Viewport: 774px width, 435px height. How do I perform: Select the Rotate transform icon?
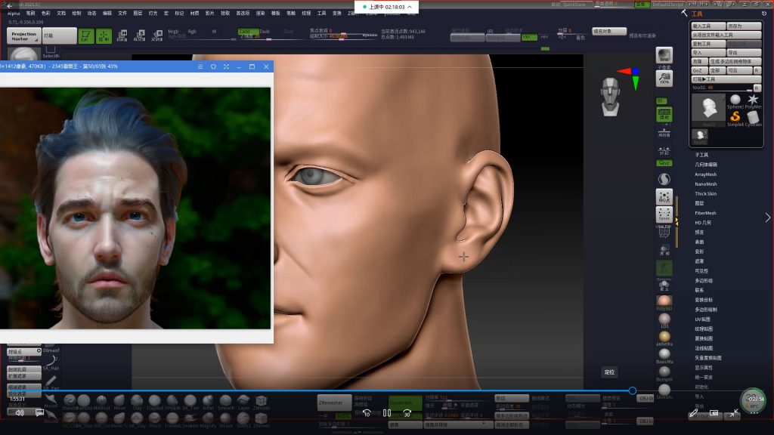tap(157, 35)
